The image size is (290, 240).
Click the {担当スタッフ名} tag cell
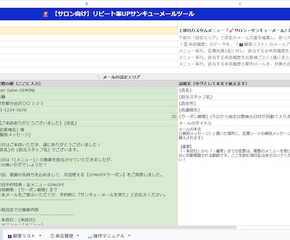pos(234,97)
